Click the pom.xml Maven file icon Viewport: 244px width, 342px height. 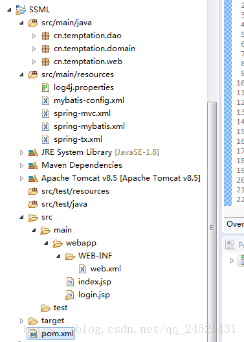click(33, 334)
